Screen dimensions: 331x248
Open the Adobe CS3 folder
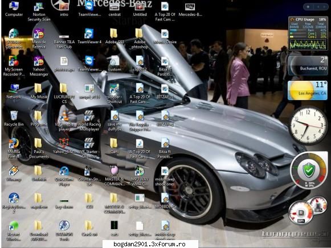[115, 36]
